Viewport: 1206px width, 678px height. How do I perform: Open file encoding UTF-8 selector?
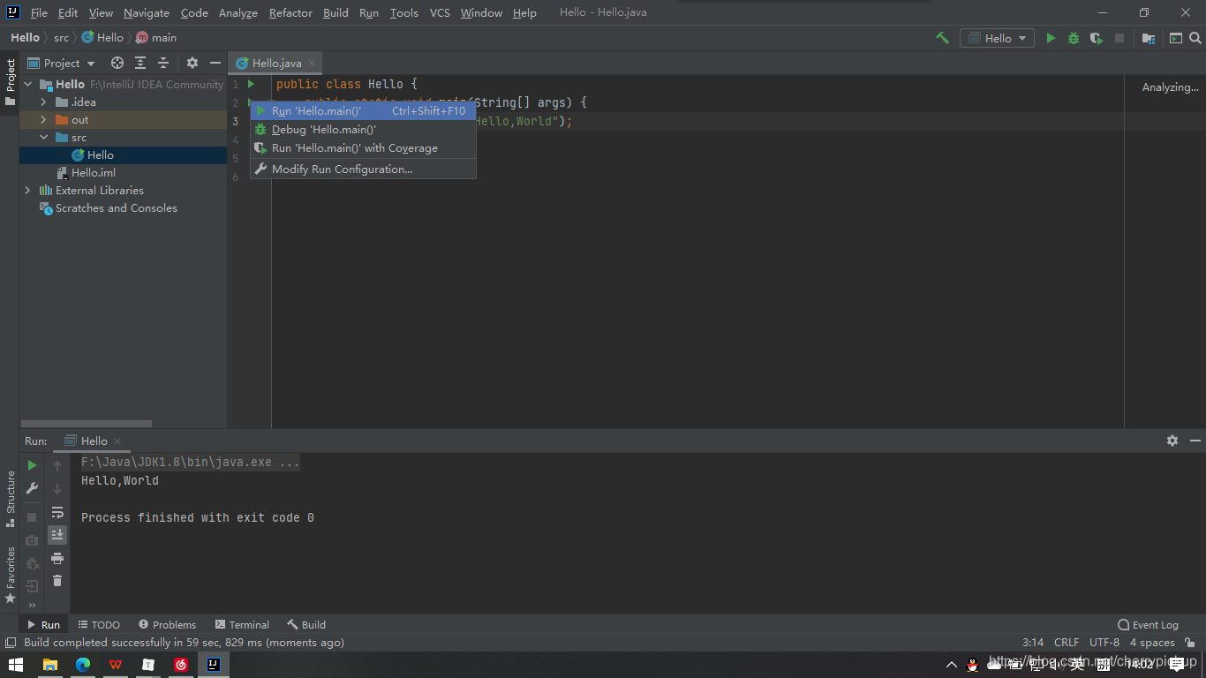click(x=1104, y=643)
